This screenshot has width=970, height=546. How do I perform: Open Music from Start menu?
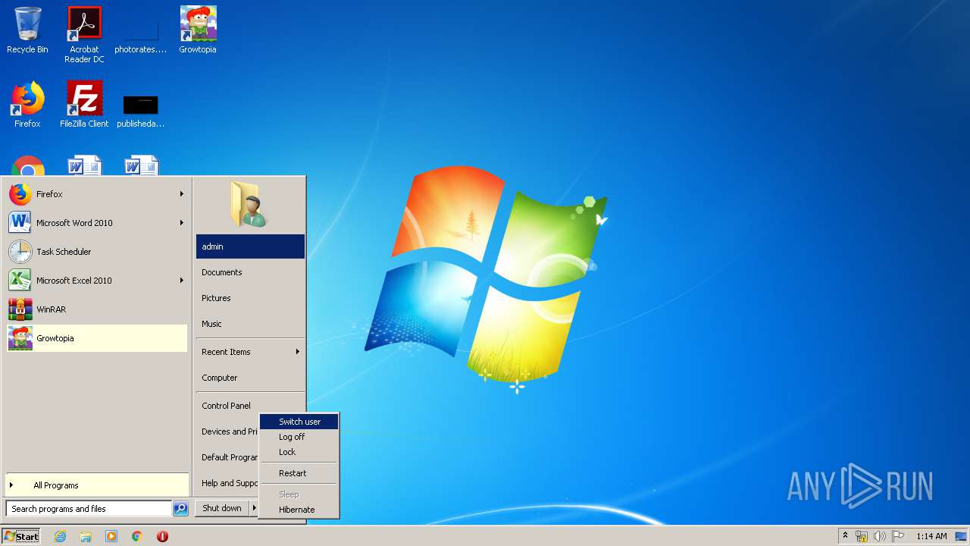(250, 324)
